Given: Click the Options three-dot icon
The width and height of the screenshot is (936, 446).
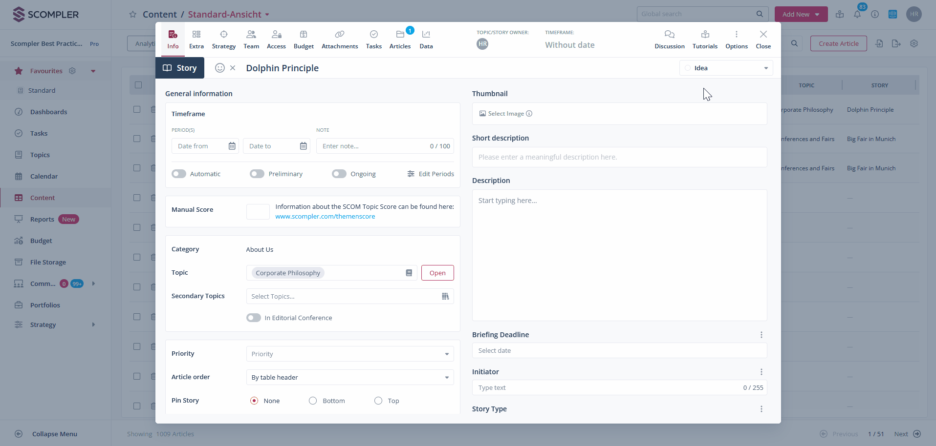Looking at the screenshot, I should (x=736, y=35).
